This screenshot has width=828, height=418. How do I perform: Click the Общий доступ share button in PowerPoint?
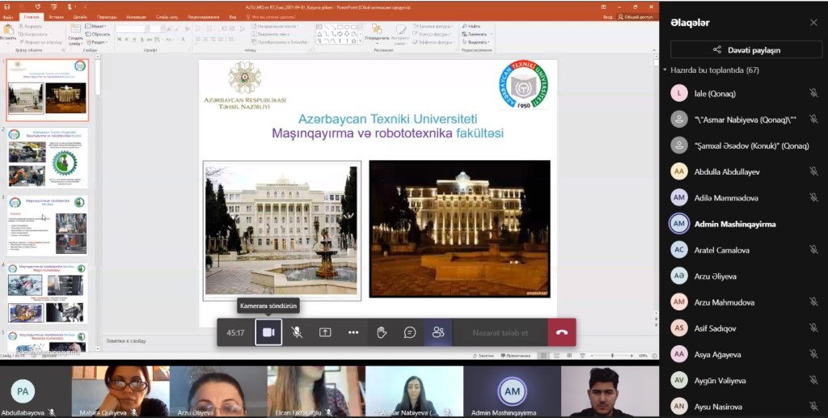(636, 17)
